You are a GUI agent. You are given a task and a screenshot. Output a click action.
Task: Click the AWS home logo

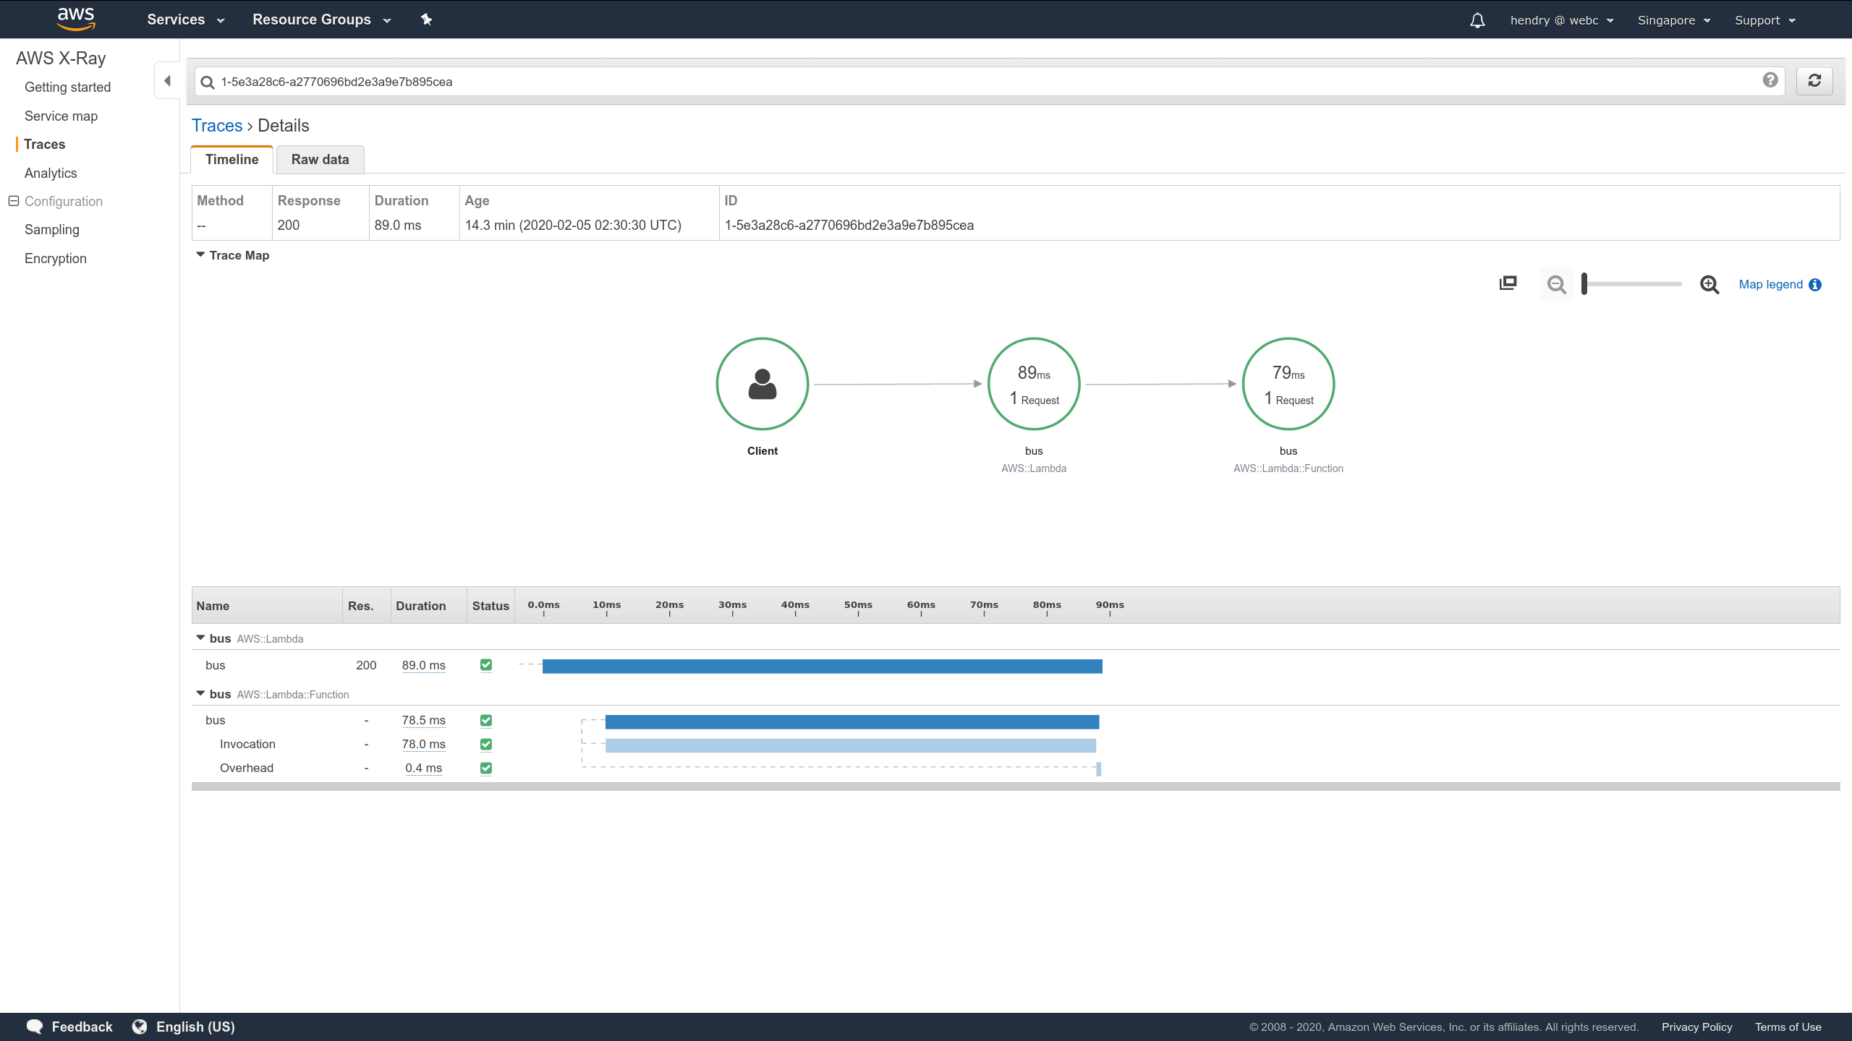75,19
